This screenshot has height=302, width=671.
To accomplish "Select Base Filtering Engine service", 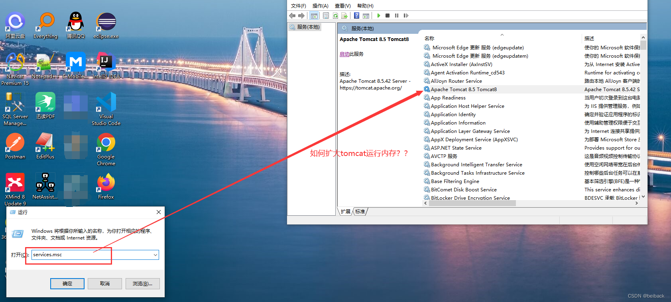I will [x=532, y=181].
